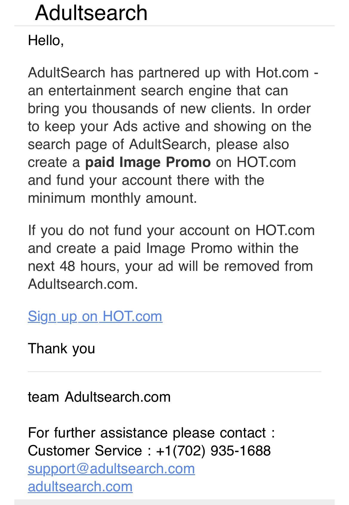The height and width of the screenshot is (505, 349).
Task: Click the "Hello," greeting line
Action: (x=46, y=40)
